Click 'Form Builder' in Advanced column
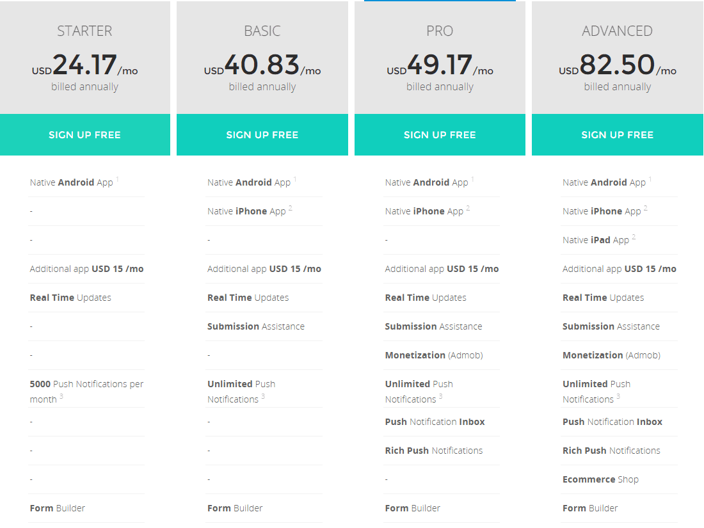This screenshot has height=528, width=704. pyautogui.click(x=590, y=508)
